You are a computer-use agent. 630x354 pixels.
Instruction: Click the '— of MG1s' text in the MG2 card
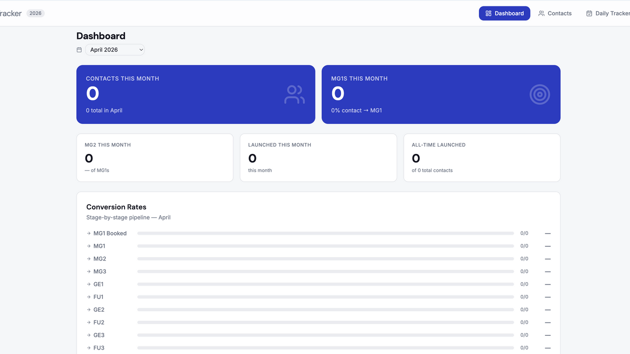[97, 171]
